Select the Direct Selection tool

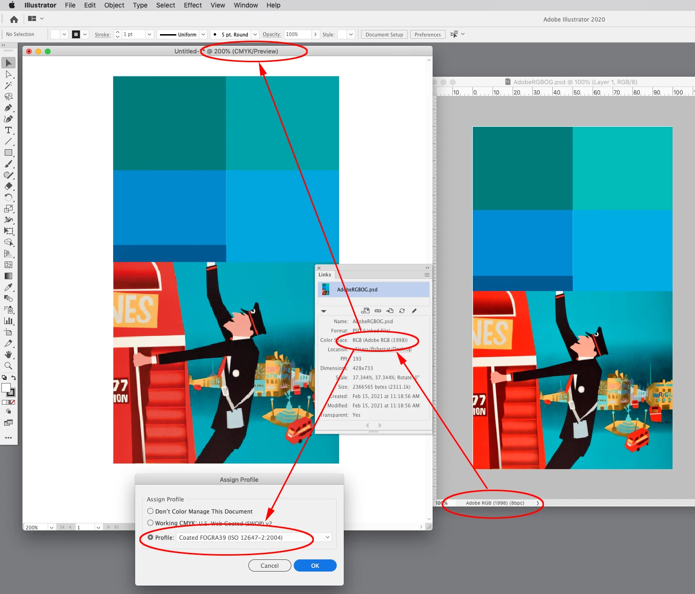coord(8,74)
